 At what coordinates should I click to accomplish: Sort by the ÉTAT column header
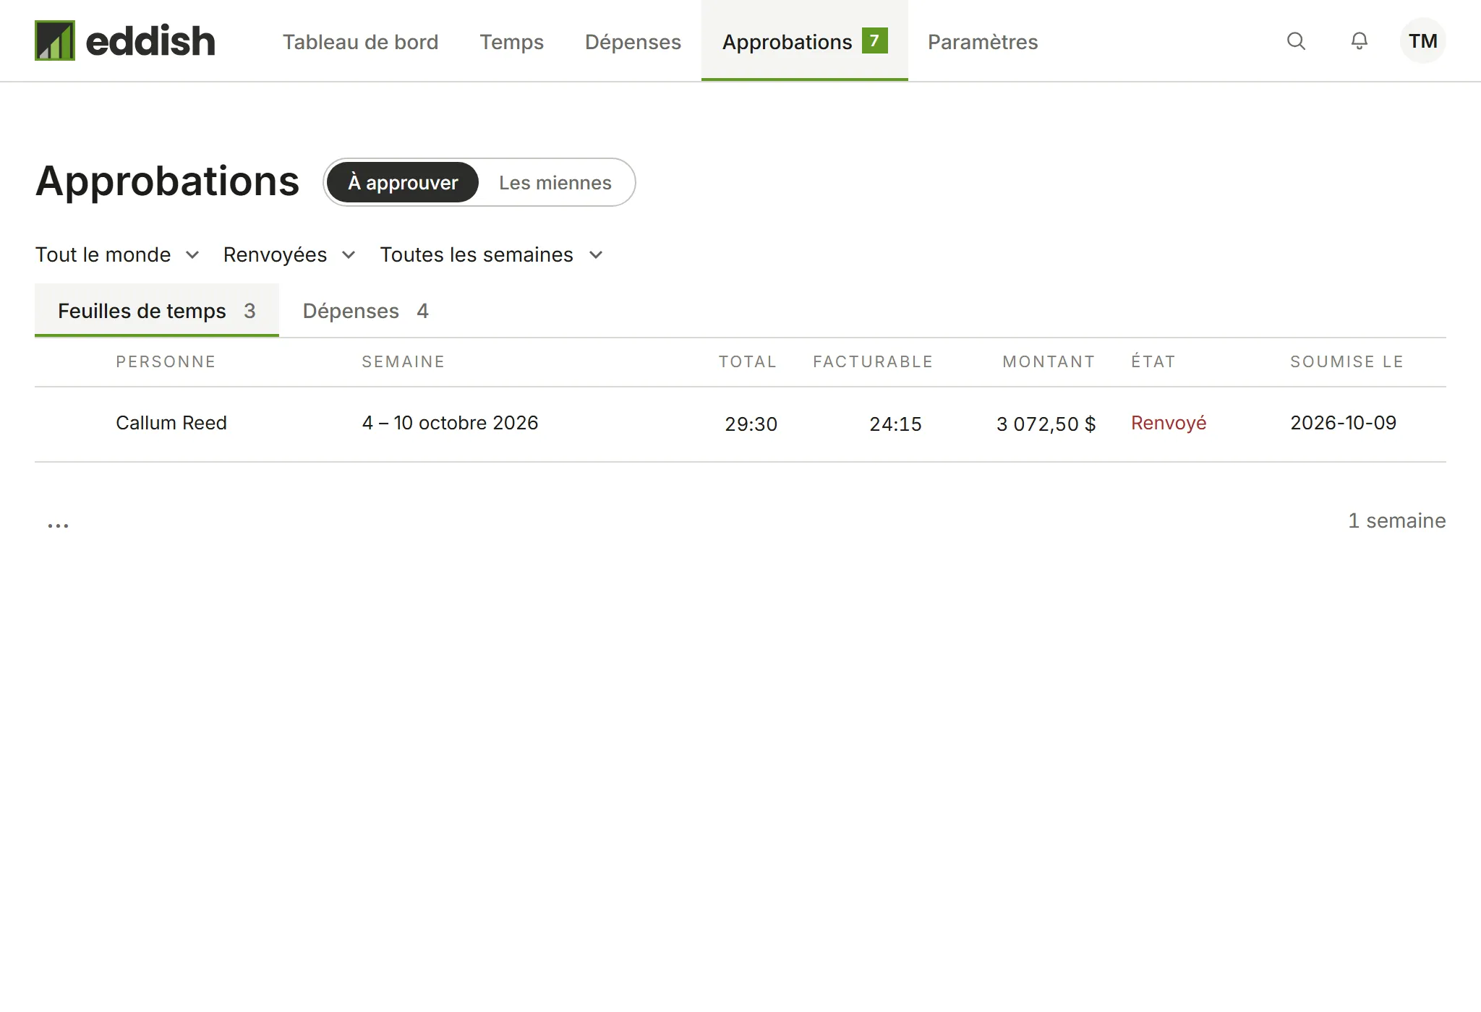[1153, 361]
